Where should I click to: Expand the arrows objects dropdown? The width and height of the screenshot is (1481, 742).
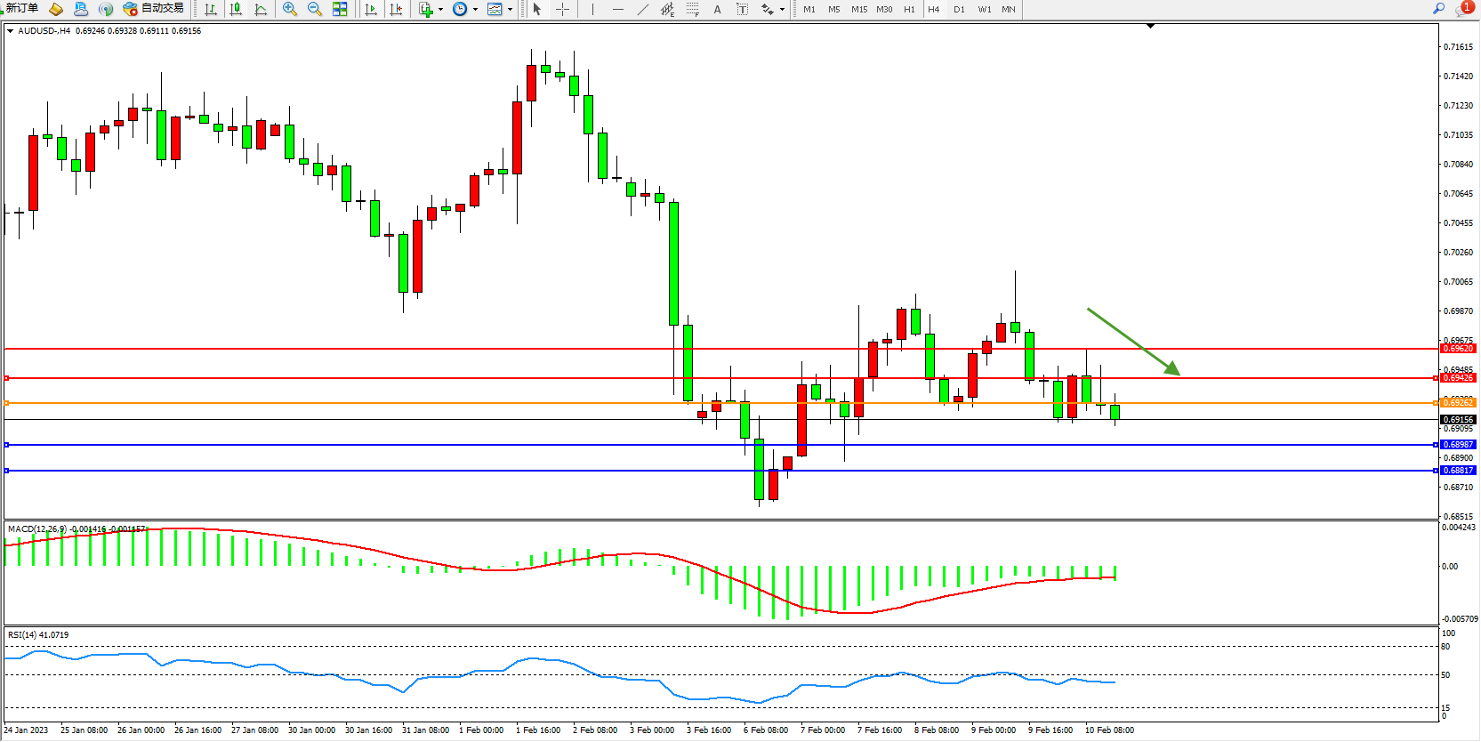pos(782,9)
